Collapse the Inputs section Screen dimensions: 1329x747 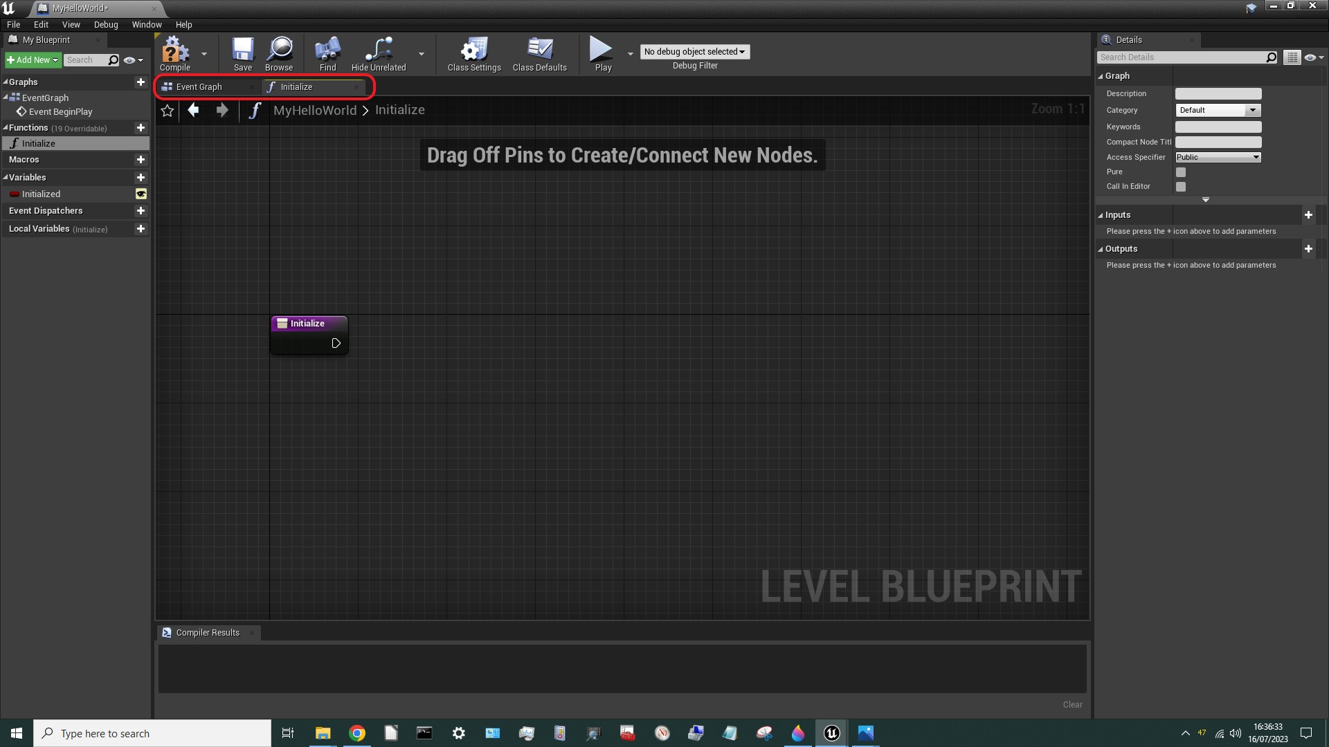pos(1101,215)
